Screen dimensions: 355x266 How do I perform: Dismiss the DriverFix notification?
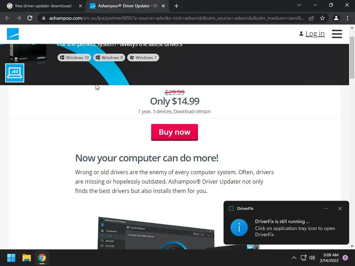(340, 209)
